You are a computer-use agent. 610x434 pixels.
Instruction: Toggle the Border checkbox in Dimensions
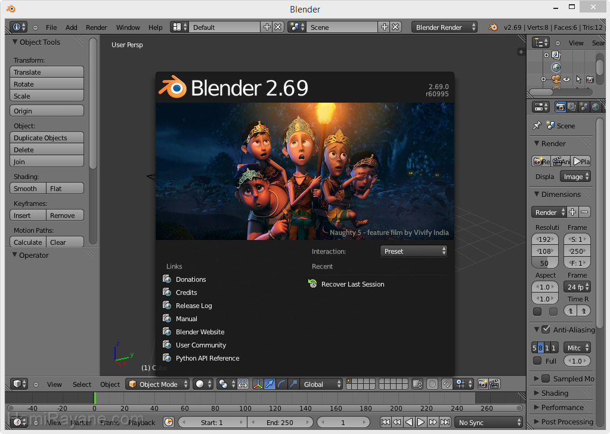point(537,311)
